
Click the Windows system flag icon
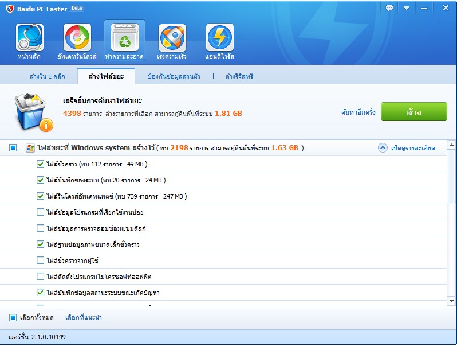pyautogui.click(x=30, y=148)
